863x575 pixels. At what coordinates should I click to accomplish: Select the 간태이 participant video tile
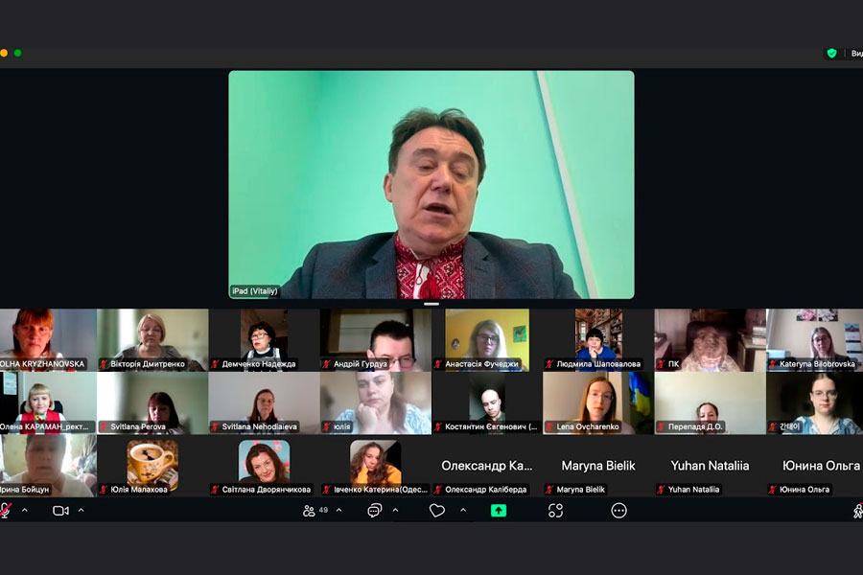coord(814,403)
